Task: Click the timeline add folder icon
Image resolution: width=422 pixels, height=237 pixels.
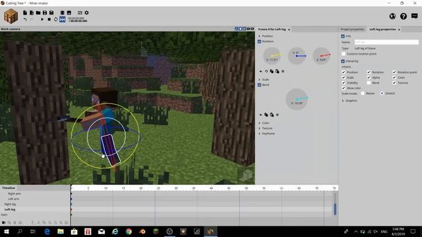Action: coord(3,223)
